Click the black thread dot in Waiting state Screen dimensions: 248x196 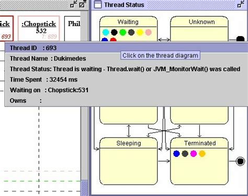coord(114,32)
